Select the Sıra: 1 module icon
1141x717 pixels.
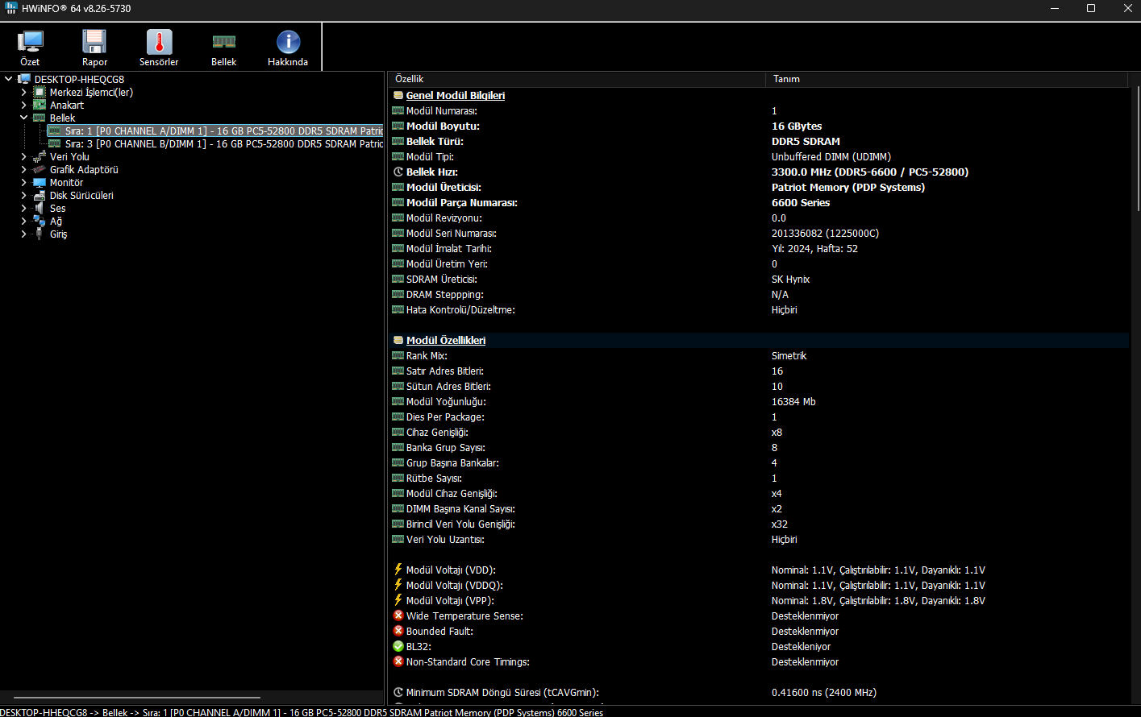tap(55, 131)
